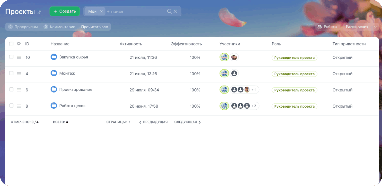Open row menu for Закупка сырья
The height and width of the screenshot is (186, 382).
19,57
